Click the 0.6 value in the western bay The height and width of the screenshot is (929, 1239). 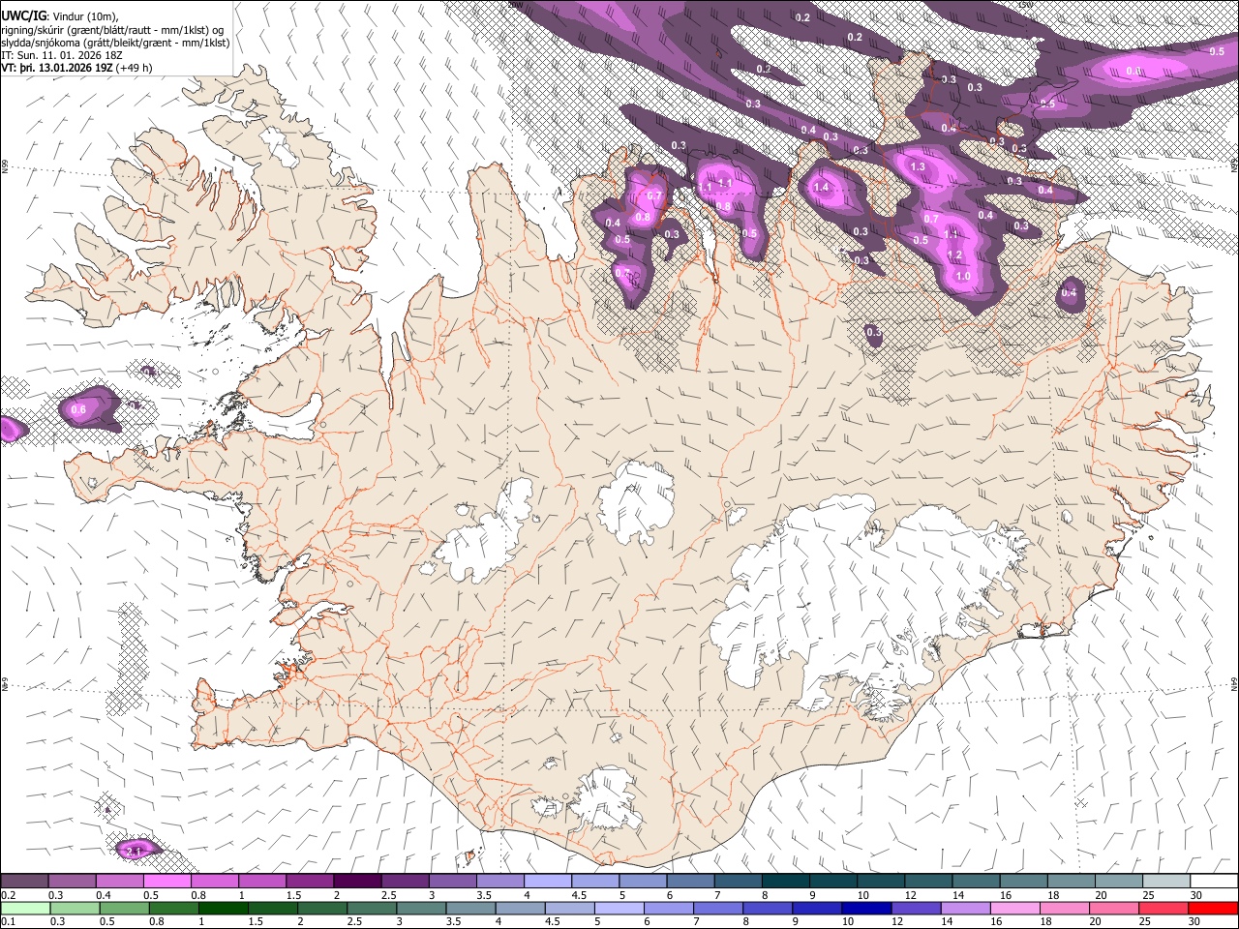(78, 409)
